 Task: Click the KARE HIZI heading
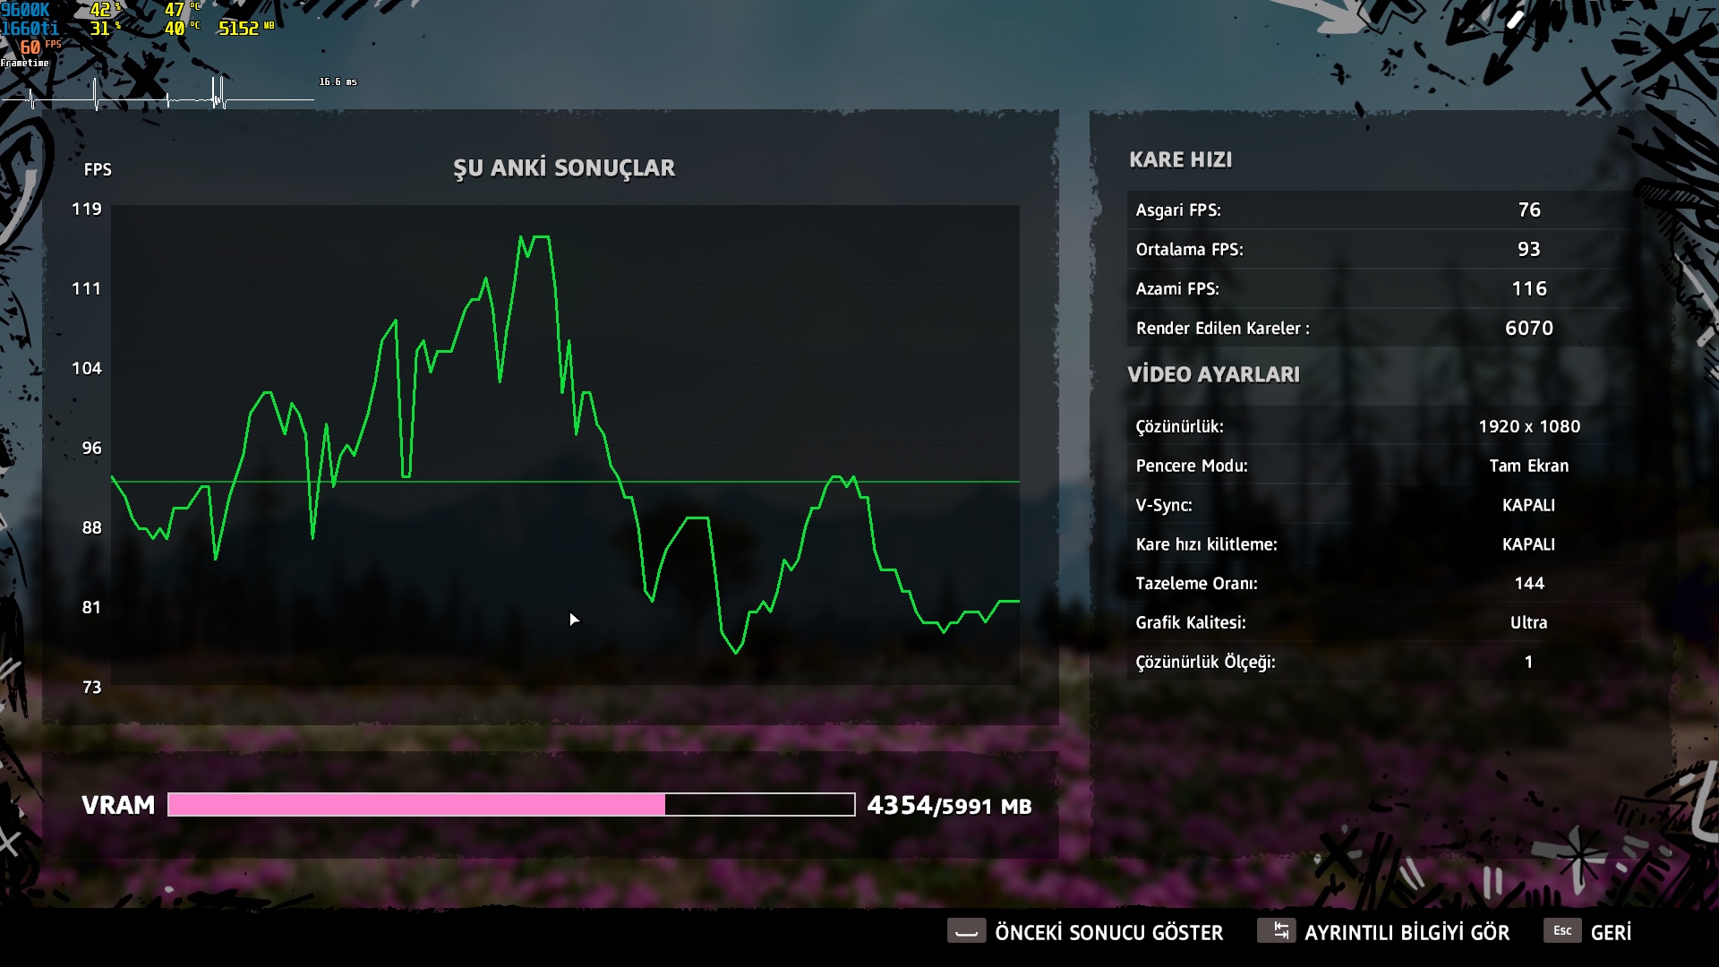click(1180, 159)
